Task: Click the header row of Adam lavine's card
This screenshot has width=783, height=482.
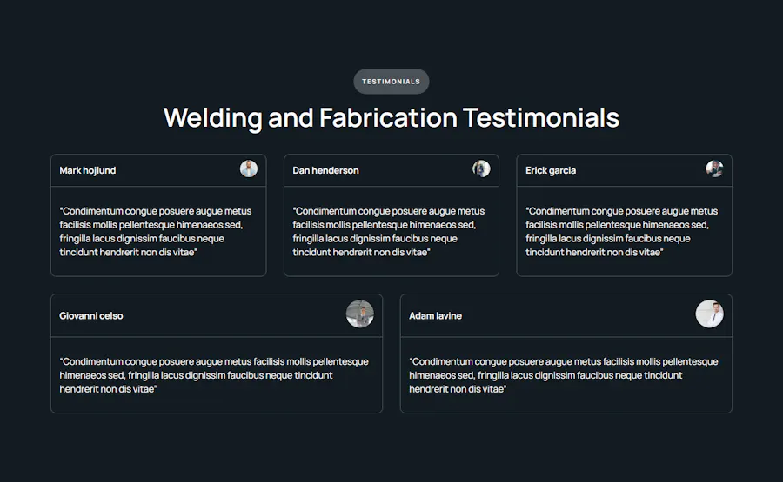Action: click(566, 315)
